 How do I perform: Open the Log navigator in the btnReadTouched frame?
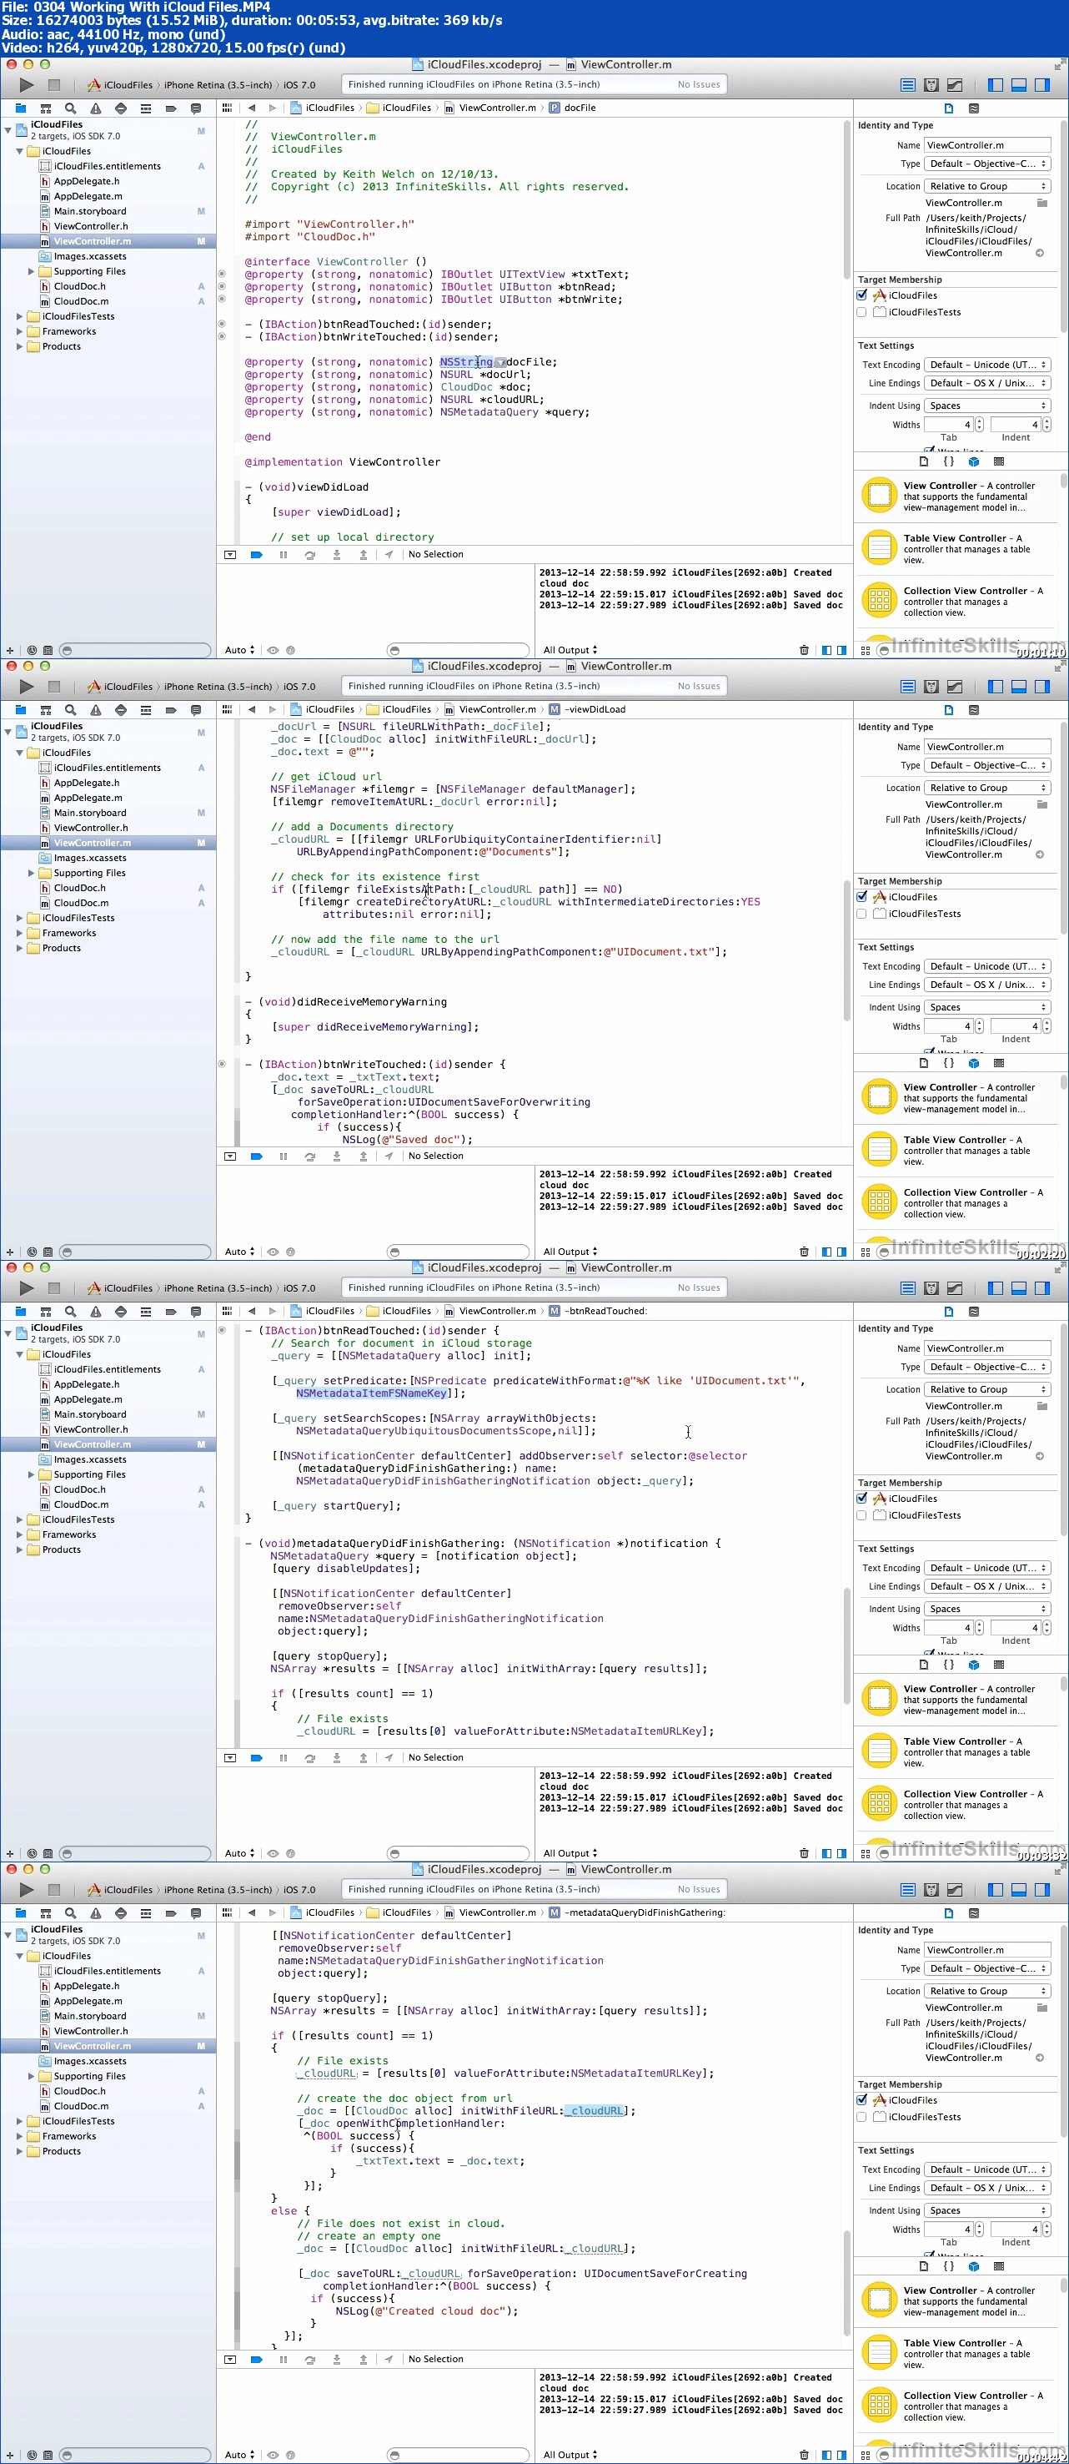click(x=195, y=1312)
